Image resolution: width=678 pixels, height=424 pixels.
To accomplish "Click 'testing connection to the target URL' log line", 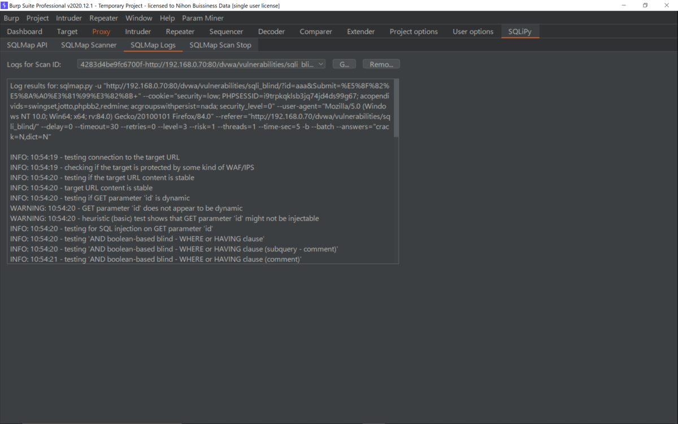I will [x=95, y=157].
